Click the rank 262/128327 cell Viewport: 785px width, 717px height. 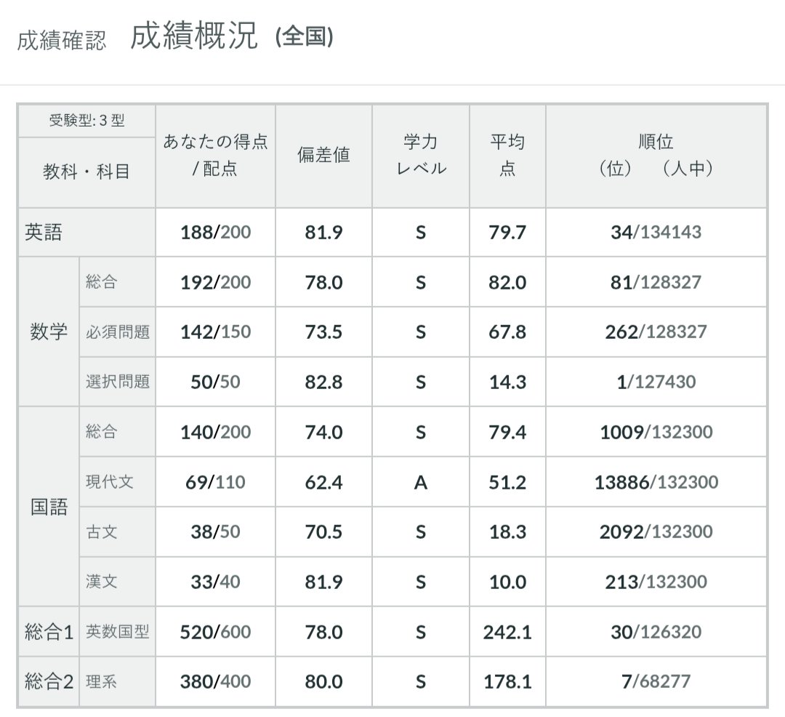[656, 332]
